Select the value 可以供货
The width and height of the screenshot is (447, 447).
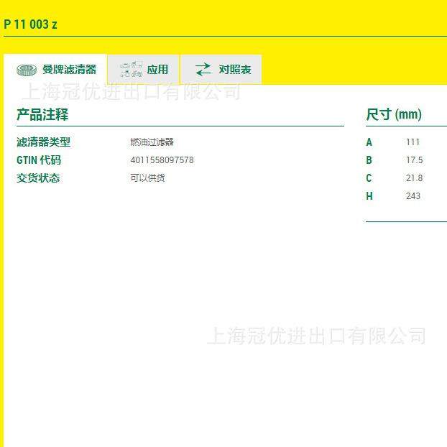pyautogui.click(x=147, y=178)
